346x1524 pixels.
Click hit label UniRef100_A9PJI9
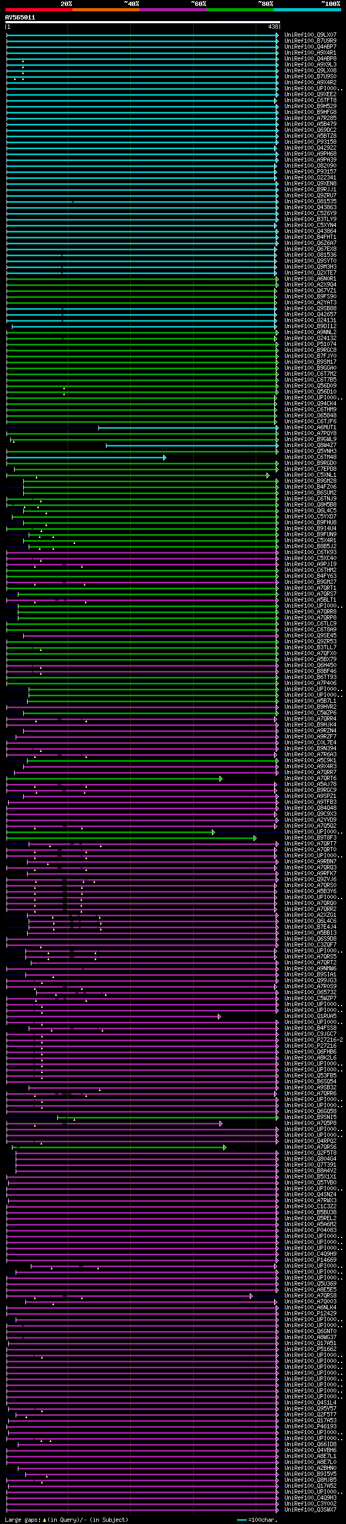coord(310,564)
